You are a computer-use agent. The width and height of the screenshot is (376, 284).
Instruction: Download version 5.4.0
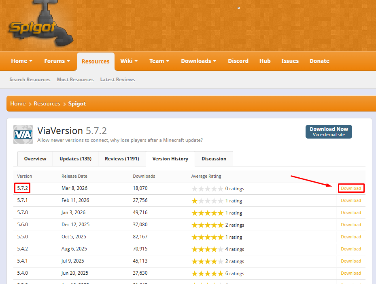351,273
